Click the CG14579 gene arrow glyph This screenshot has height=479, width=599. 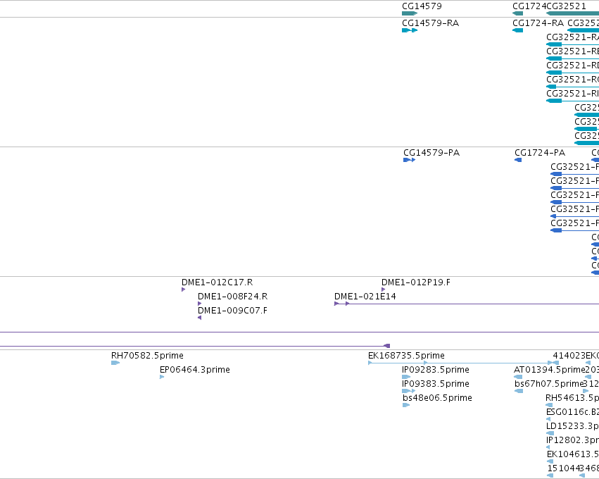pos(410,13)
